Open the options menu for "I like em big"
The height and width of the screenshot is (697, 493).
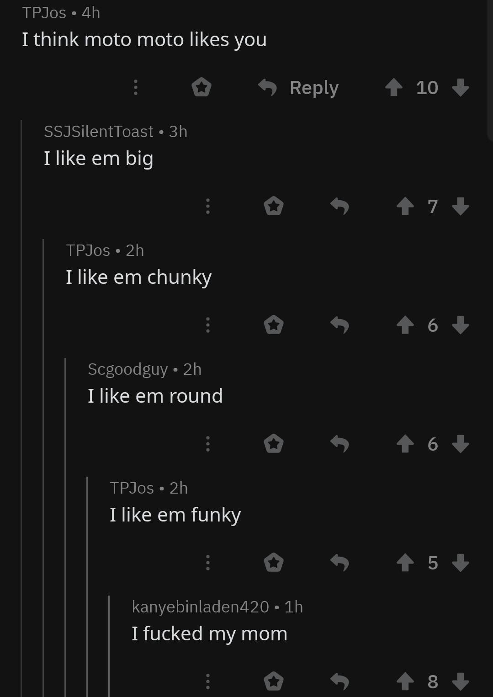pyautogui.click(x=207, y=206)
